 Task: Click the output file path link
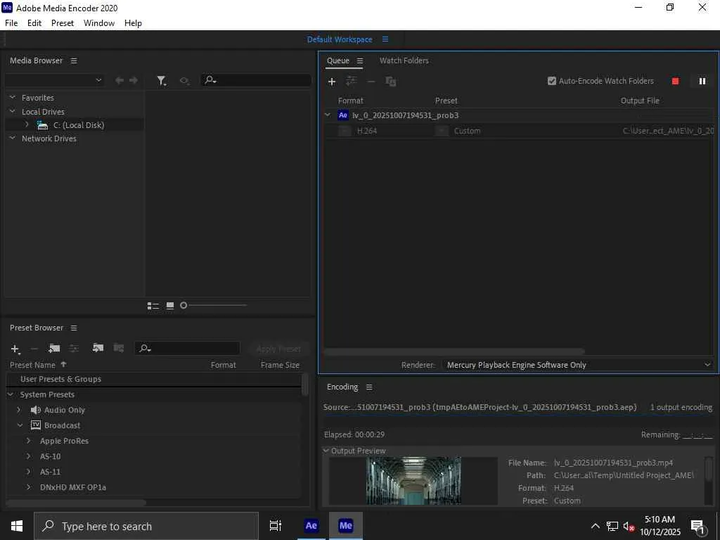point(668,131)
